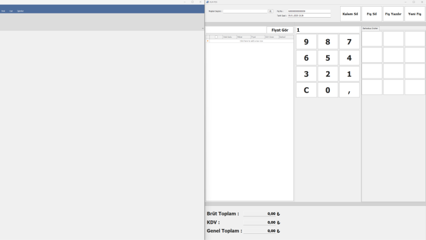Click the Müşteri Seçiniz input field
This screenshot has height=240, width=426.
[245, 11]
